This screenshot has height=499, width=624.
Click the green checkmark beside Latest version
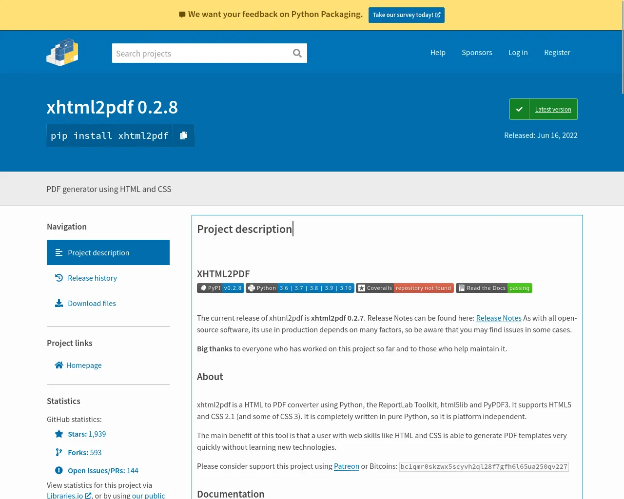point(519,109)
